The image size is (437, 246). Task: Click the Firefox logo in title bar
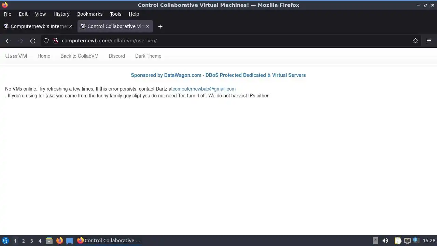pyautogui.click(x=5, y=5)
